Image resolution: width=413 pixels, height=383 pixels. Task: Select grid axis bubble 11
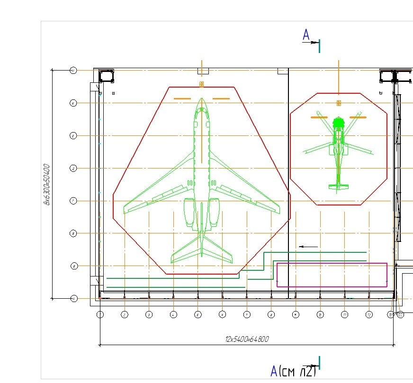click(344, 314)
